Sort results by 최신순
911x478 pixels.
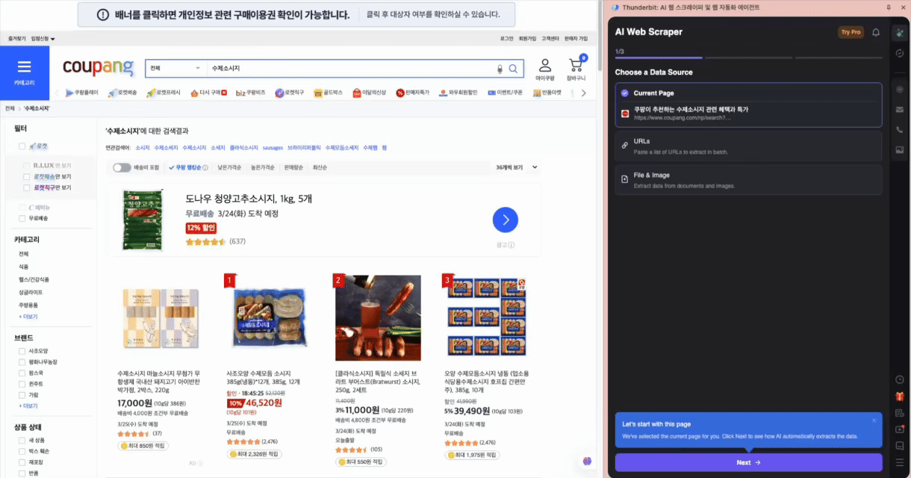point(320,168)
